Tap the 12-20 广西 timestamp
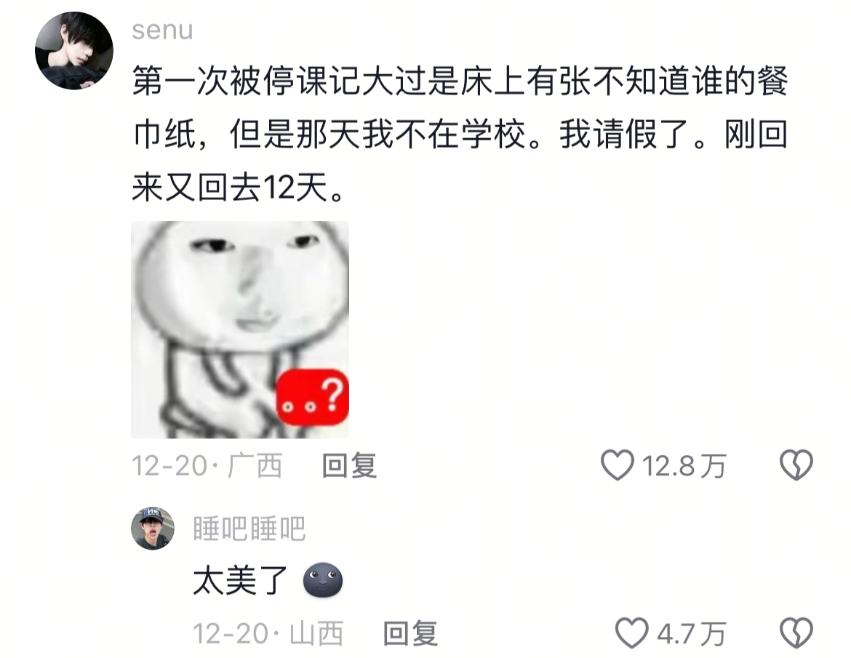Screen dimensions: 851x658 coord(207,465)
